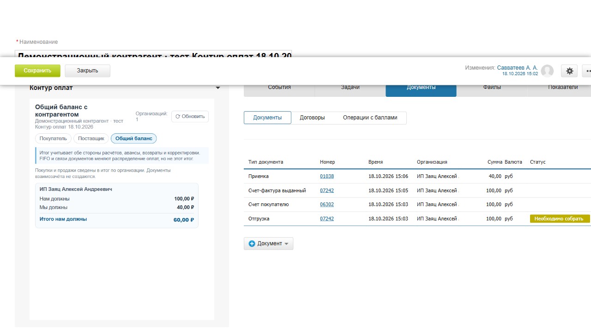
Task: Select the Операции с баллами sub-tab
Action: 370,118
